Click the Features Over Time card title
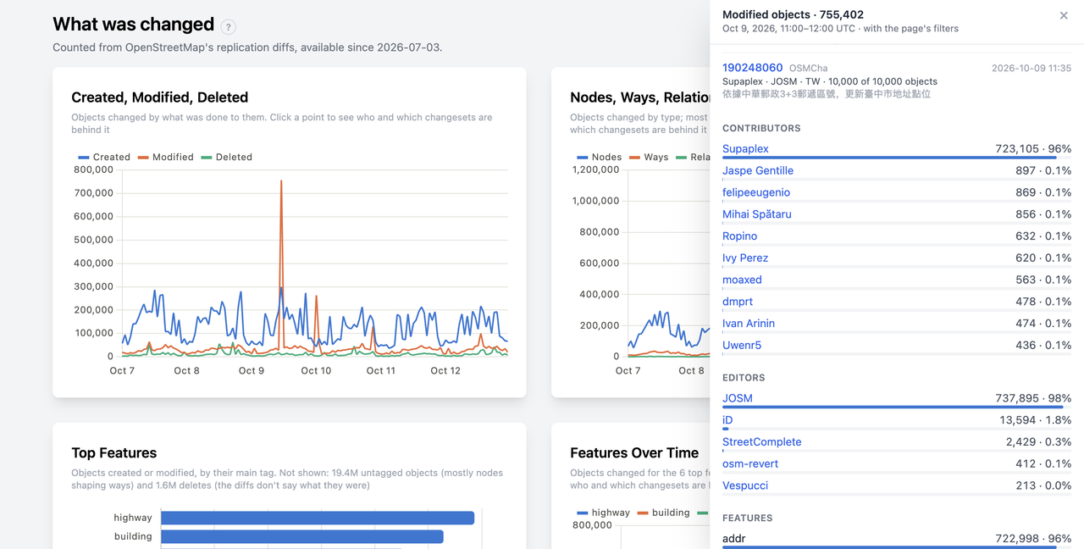Viewport: 1084px width, 549px height. coord(634,452)
